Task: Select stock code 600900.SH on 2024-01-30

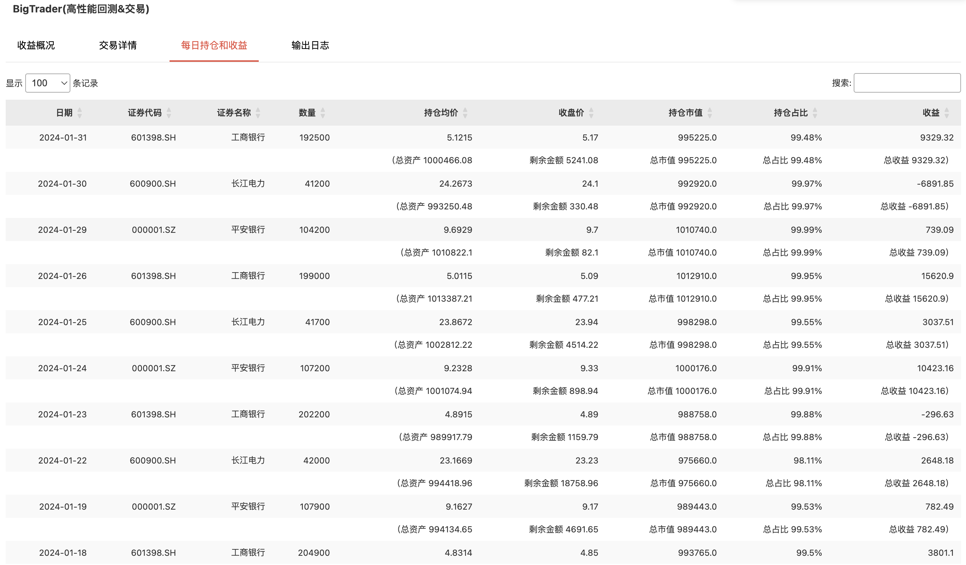Action: point(152,184)
